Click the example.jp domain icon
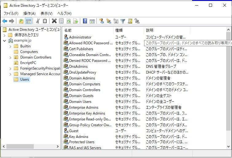 pos(10,40)
